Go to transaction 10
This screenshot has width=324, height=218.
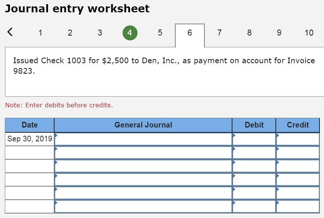point(309,33)
